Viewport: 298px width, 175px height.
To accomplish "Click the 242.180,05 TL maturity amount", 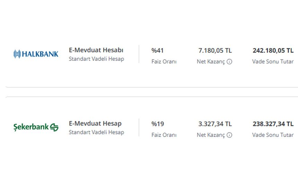I will coord(273,50).
